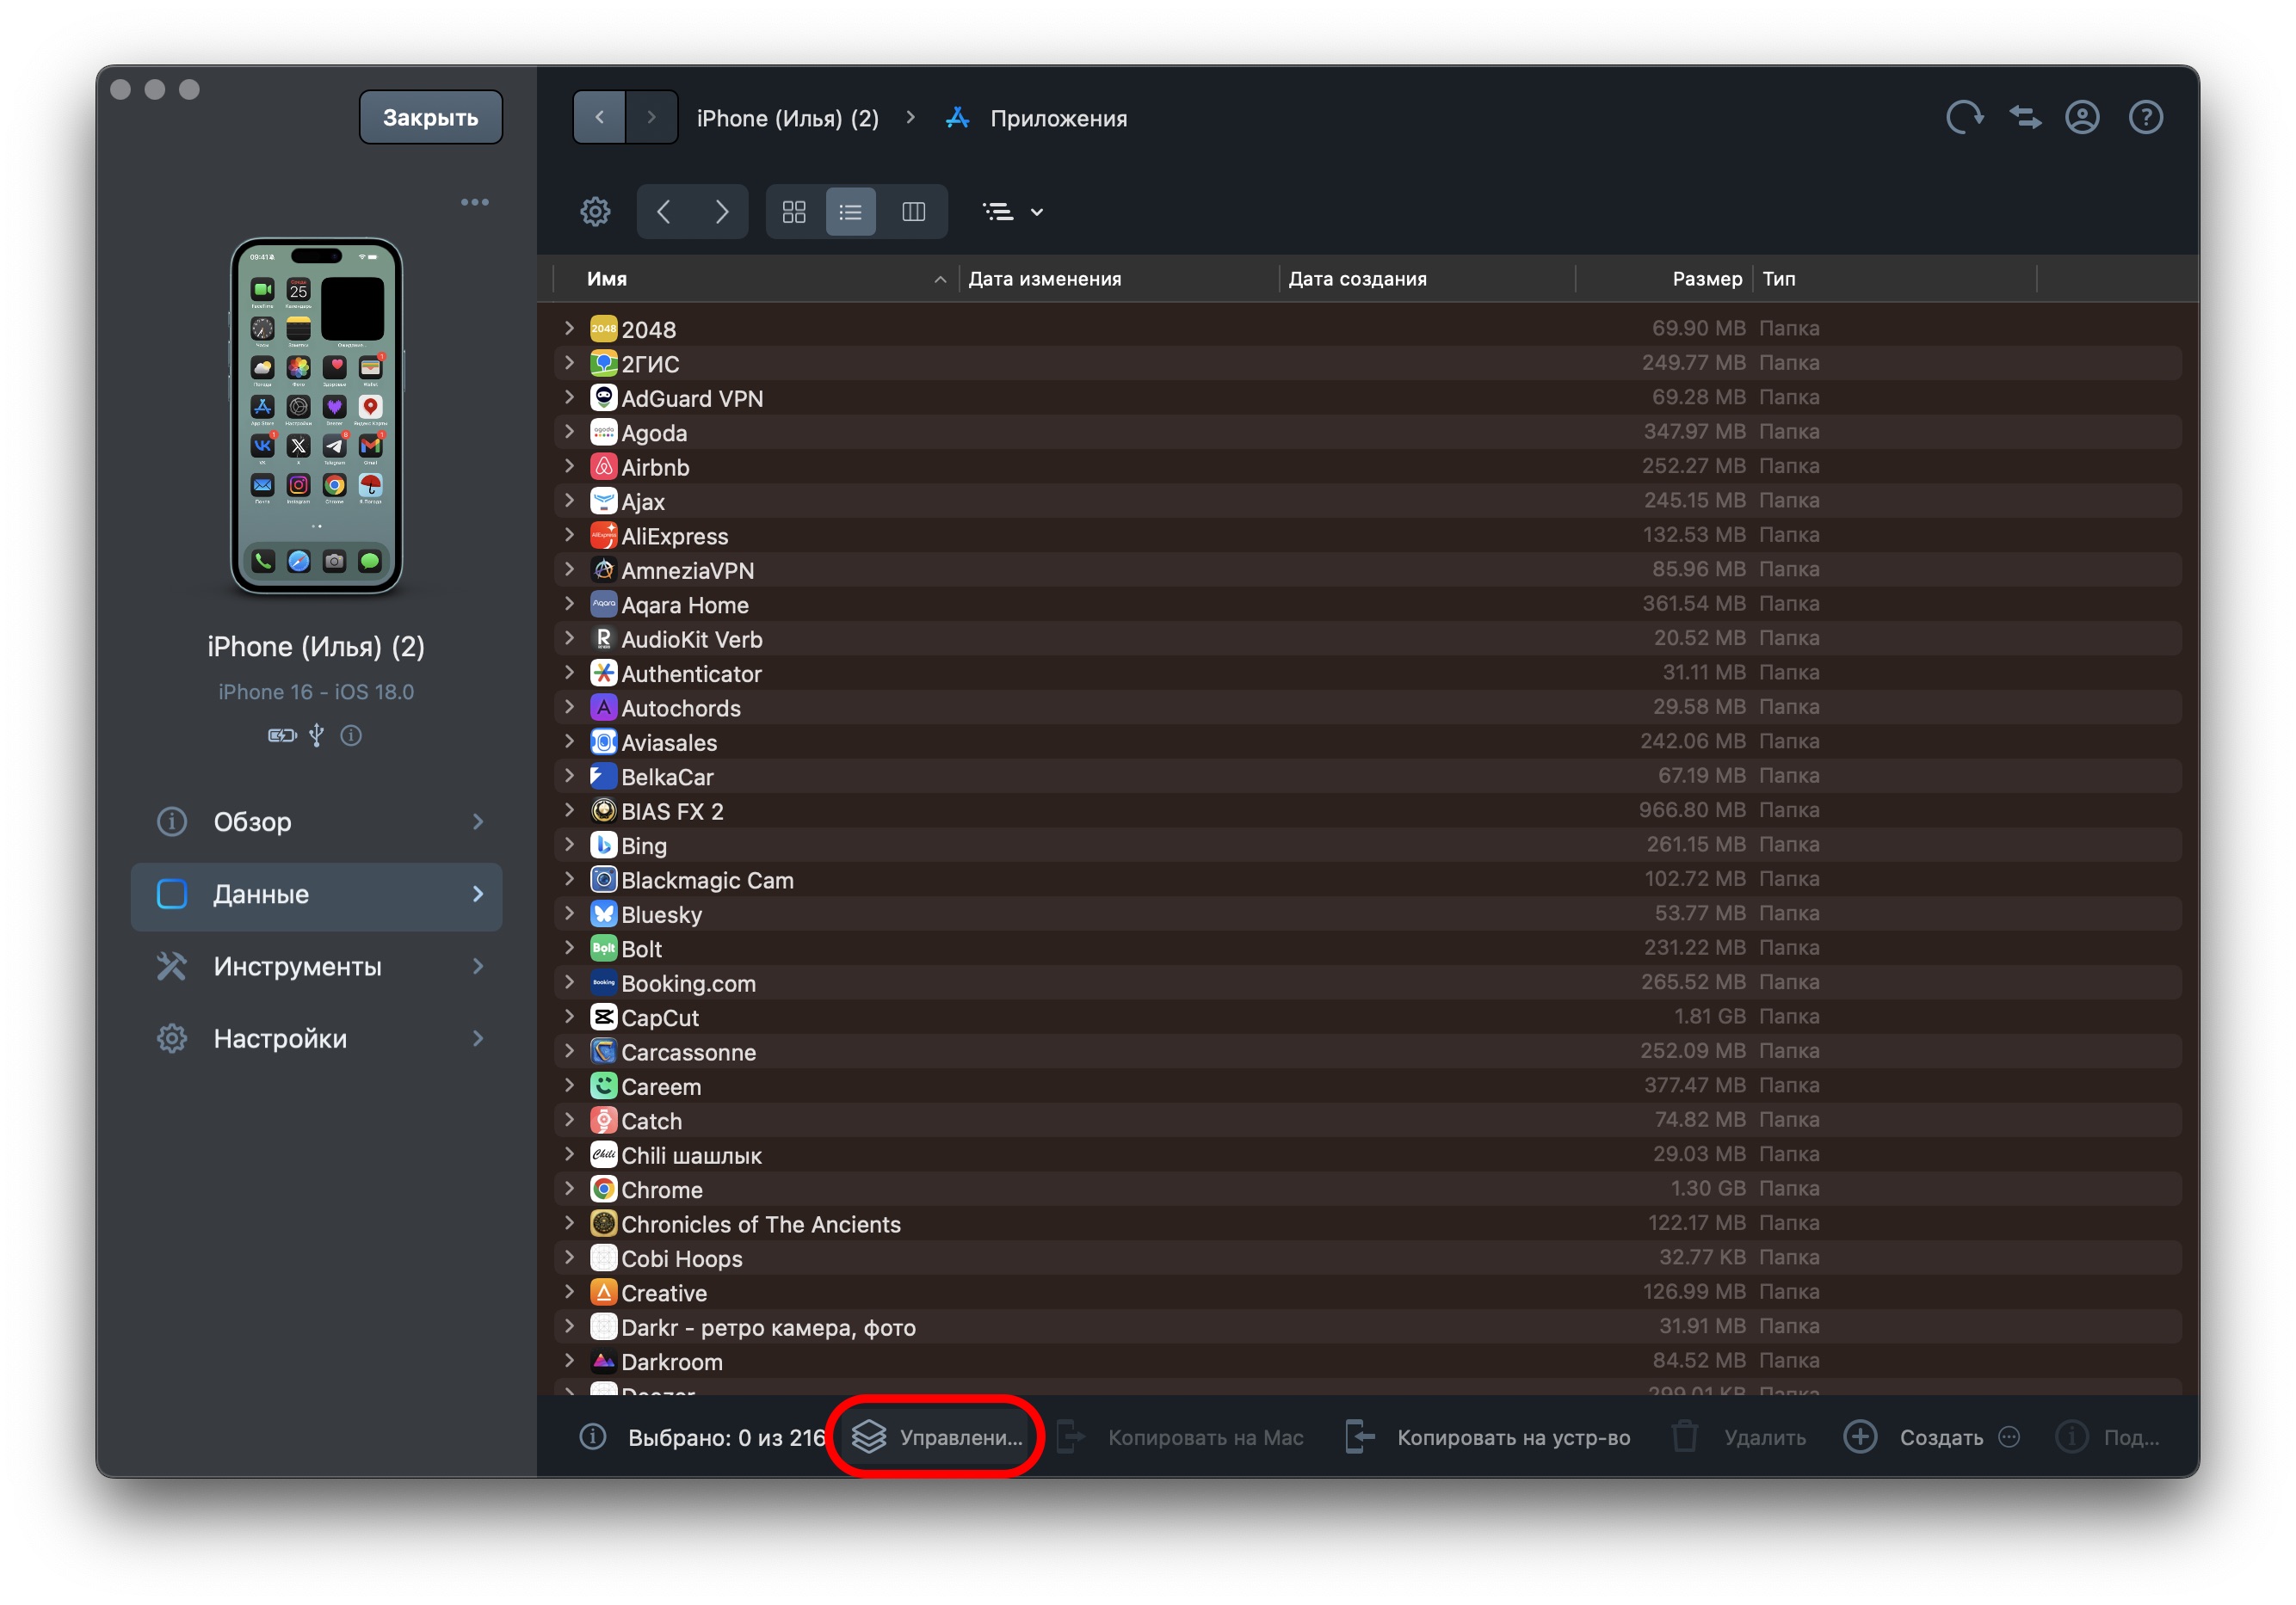Open the Обзор sidebar section
The image size is (2296, 1605).
click(x=317, y=822)
